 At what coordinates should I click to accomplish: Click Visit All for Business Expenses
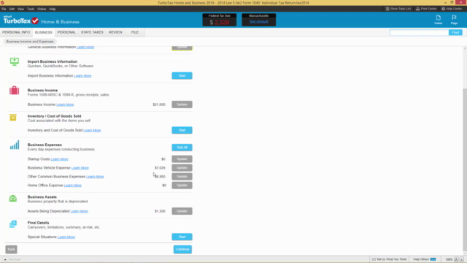(x=182, y=148)
